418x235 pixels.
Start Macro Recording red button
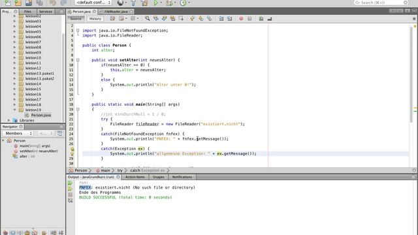[241, 19]
